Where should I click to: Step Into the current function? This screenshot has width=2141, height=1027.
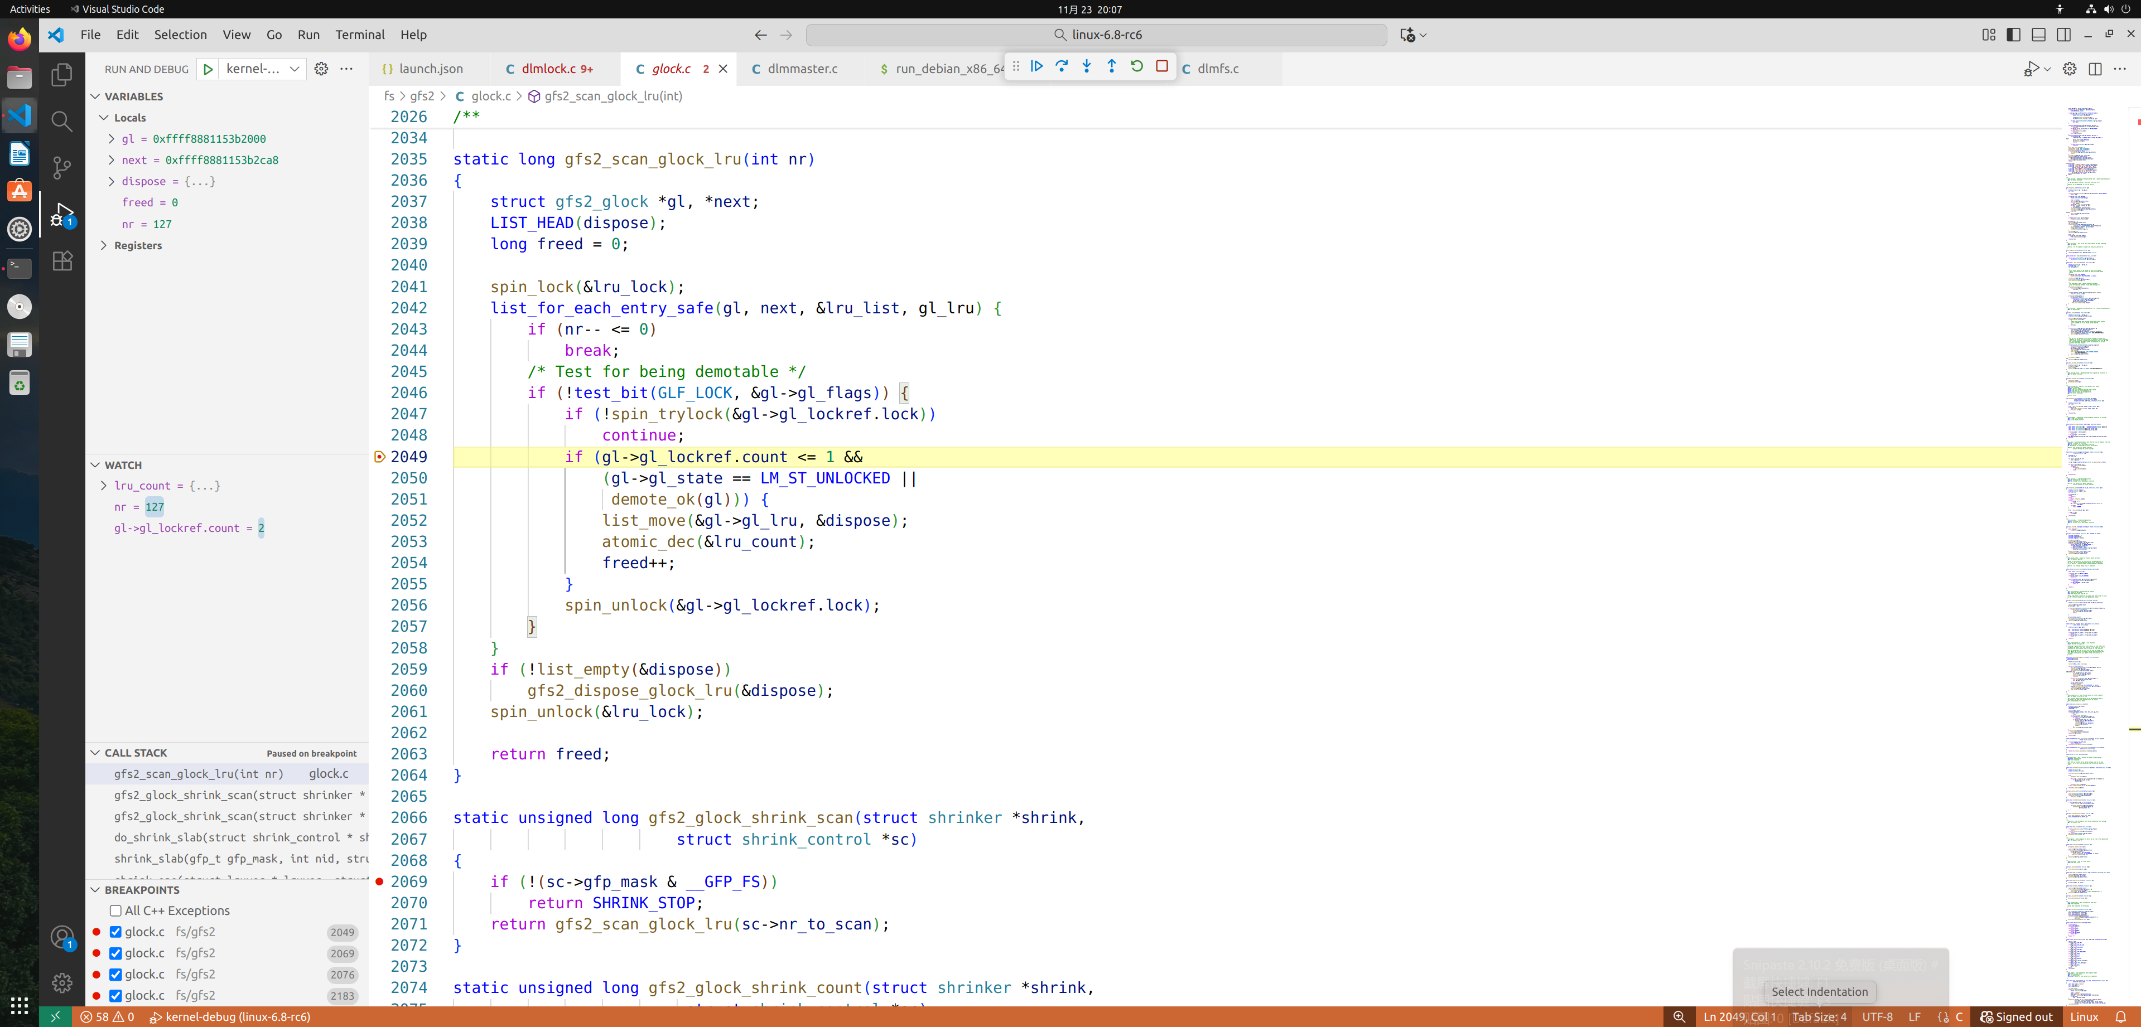pos(1086,66)
